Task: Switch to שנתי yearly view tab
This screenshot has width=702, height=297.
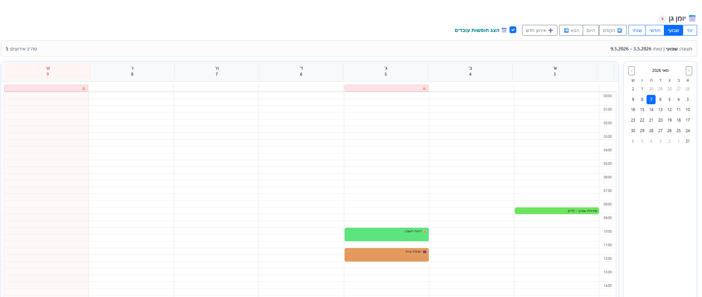Action: click(x=637, y=30)
